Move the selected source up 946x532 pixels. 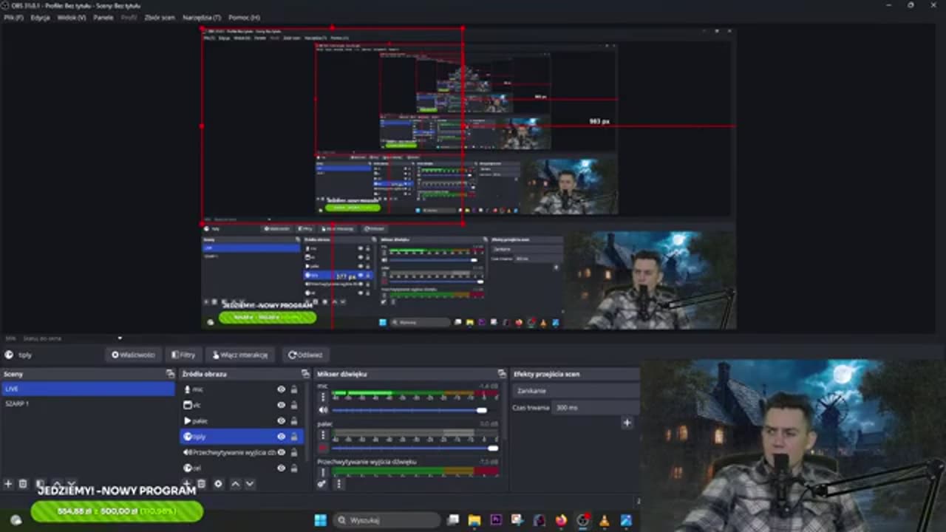pyautogui.click(x=235, y=484)
